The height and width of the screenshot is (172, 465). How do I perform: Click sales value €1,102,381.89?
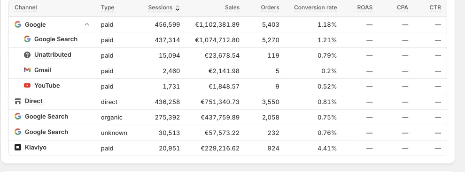217,25
